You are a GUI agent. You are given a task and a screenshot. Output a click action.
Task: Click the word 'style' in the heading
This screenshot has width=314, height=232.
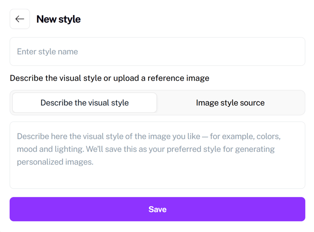69,20
